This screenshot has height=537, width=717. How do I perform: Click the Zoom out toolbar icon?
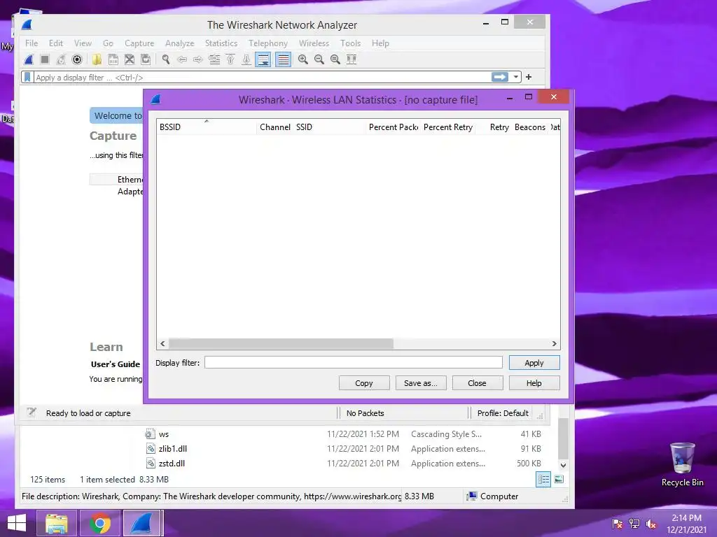[319, 59]
